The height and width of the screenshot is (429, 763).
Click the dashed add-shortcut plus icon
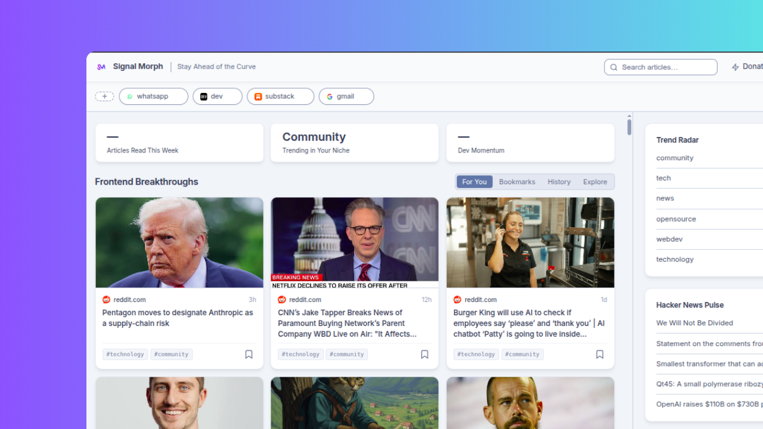point(104,97)
